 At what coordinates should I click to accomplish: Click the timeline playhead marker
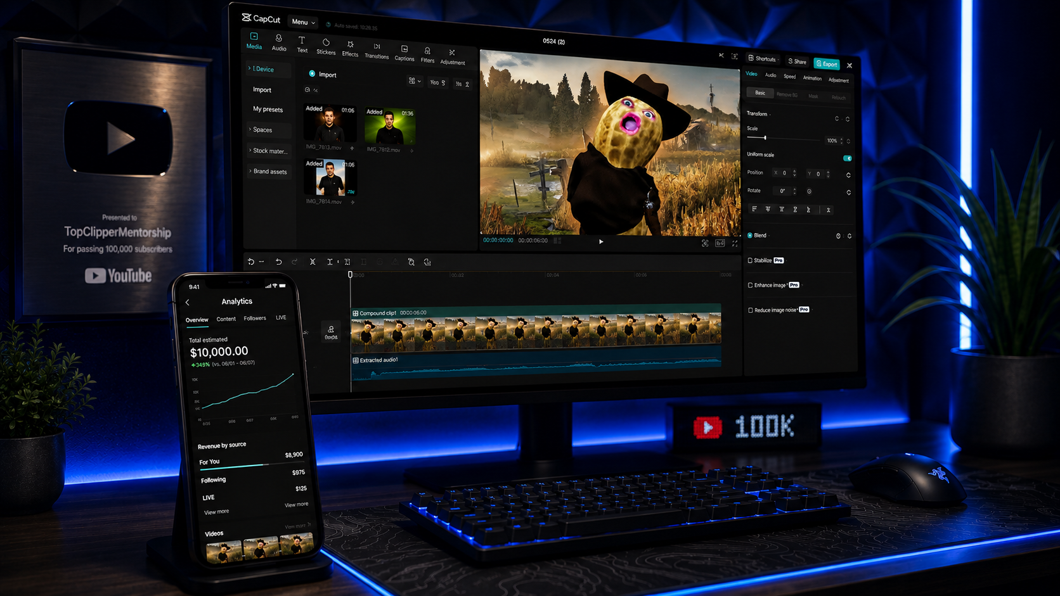click(x=350, y=274)
